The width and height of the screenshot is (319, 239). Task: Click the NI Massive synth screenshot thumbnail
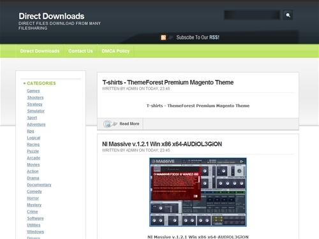(198, 192)
